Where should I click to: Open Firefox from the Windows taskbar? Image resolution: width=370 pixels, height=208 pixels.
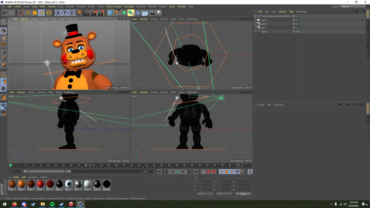[14, 204]
